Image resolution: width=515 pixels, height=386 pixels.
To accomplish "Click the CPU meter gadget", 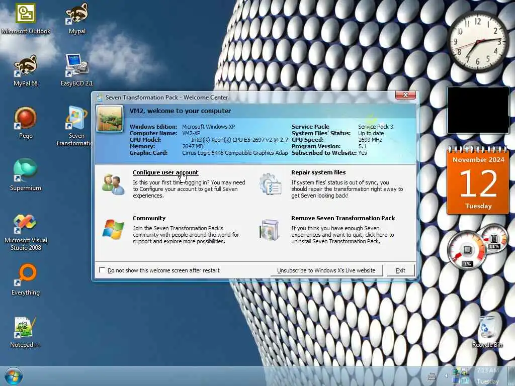I will coord(467,251).
